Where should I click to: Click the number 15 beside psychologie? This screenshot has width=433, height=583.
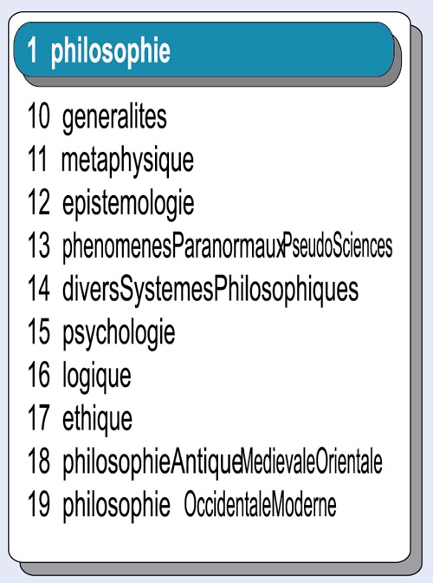pyautogui.click(x=39, y=331)
